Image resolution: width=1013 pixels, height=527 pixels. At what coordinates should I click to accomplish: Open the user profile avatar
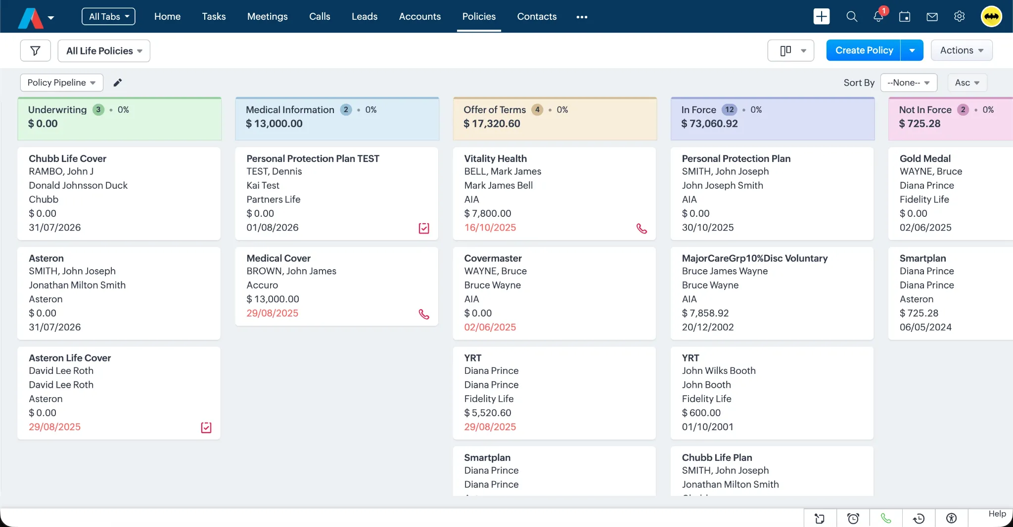(991, 16)
